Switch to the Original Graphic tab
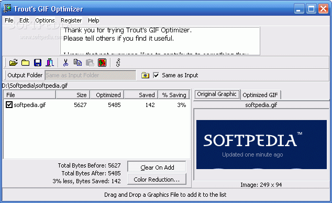Viewport: 332px width, 203px height. [x=217, y=94]
